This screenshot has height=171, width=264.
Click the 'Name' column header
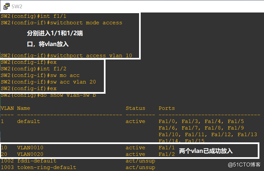pos(24,108)
